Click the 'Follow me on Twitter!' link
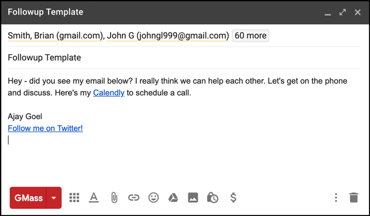Viewport: 370px width, 216px height. [45, 128]
